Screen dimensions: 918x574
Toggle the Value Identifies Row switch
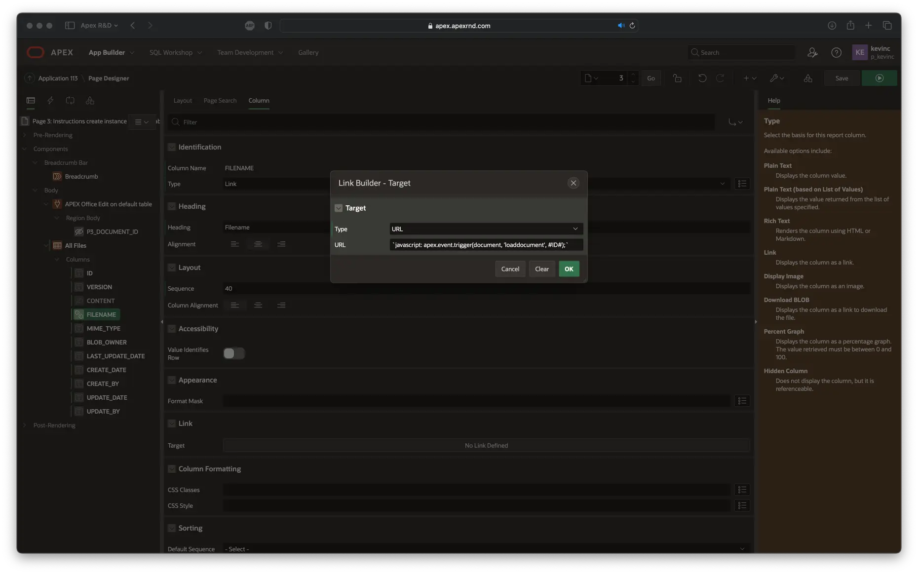(x=234, y=353)
